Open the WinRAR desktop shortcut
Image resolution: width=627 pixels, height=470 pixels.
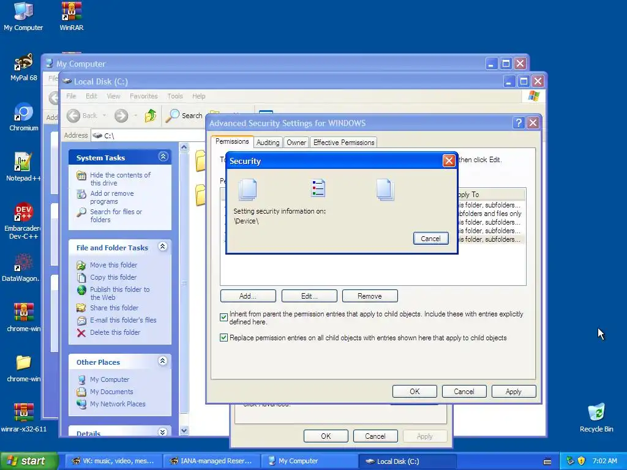tap(71, 16)
